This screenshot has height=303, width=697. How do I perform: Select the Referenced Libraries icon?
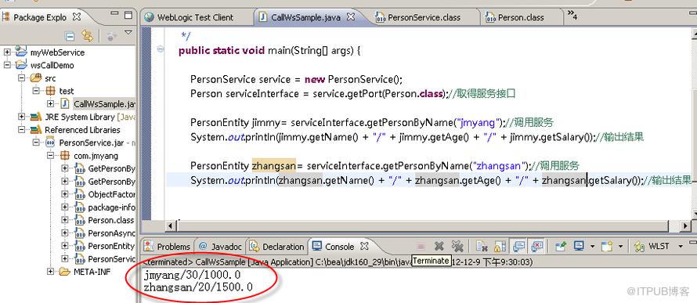pyautogui.click(x=35, y=130)
